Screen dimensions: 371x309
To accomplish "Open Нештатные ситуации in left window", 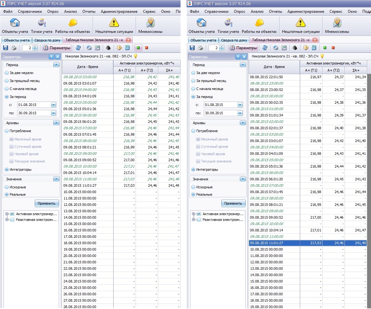I will 114,26.
